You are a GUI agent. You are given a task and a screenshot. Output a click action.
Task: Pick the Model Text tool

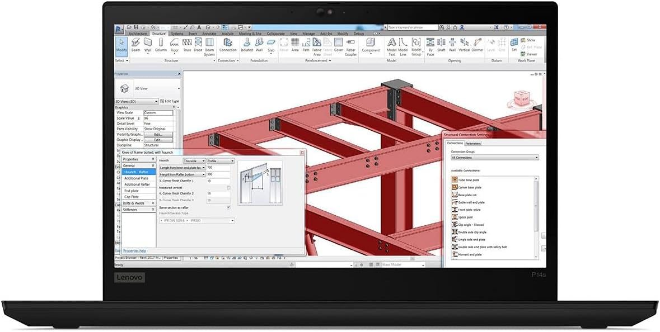pos(391,47)
